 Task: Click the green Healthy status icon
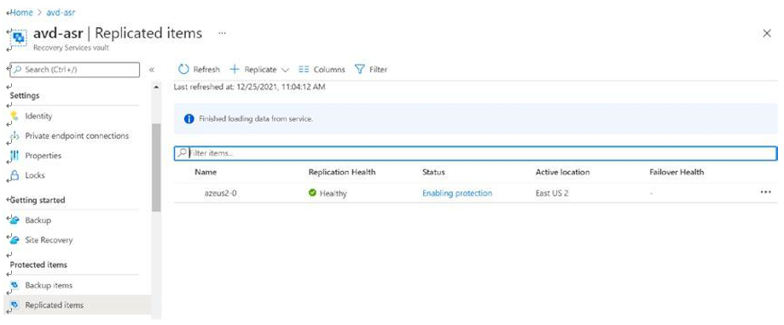(x=312, y=193)
